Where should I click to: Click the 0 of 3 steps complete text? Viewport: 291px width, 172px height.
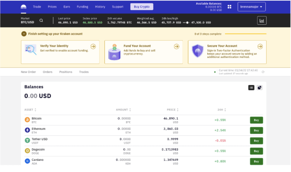[208, 34]
